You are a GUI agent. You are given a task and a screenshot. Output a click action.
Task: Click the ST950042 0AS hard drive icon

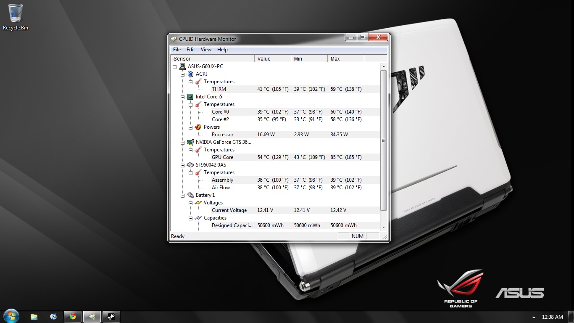[190, 165]
